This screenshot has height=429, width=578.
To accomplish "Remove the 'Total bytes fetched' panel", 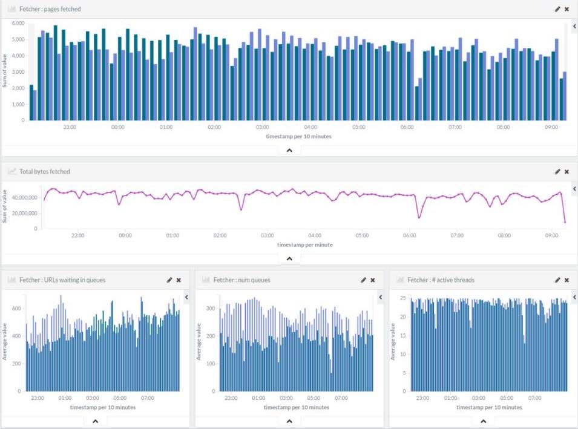I will tap(567, 172).
